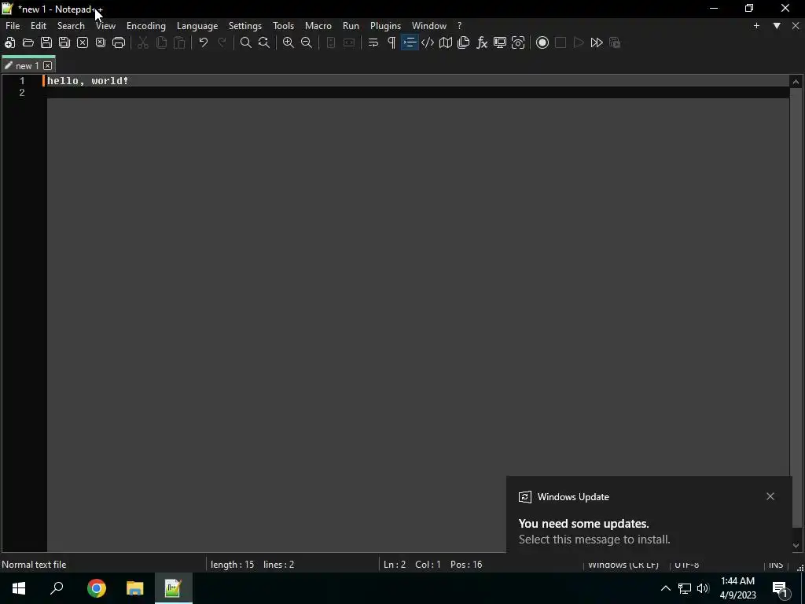Open the Function List fx icon

482,42
